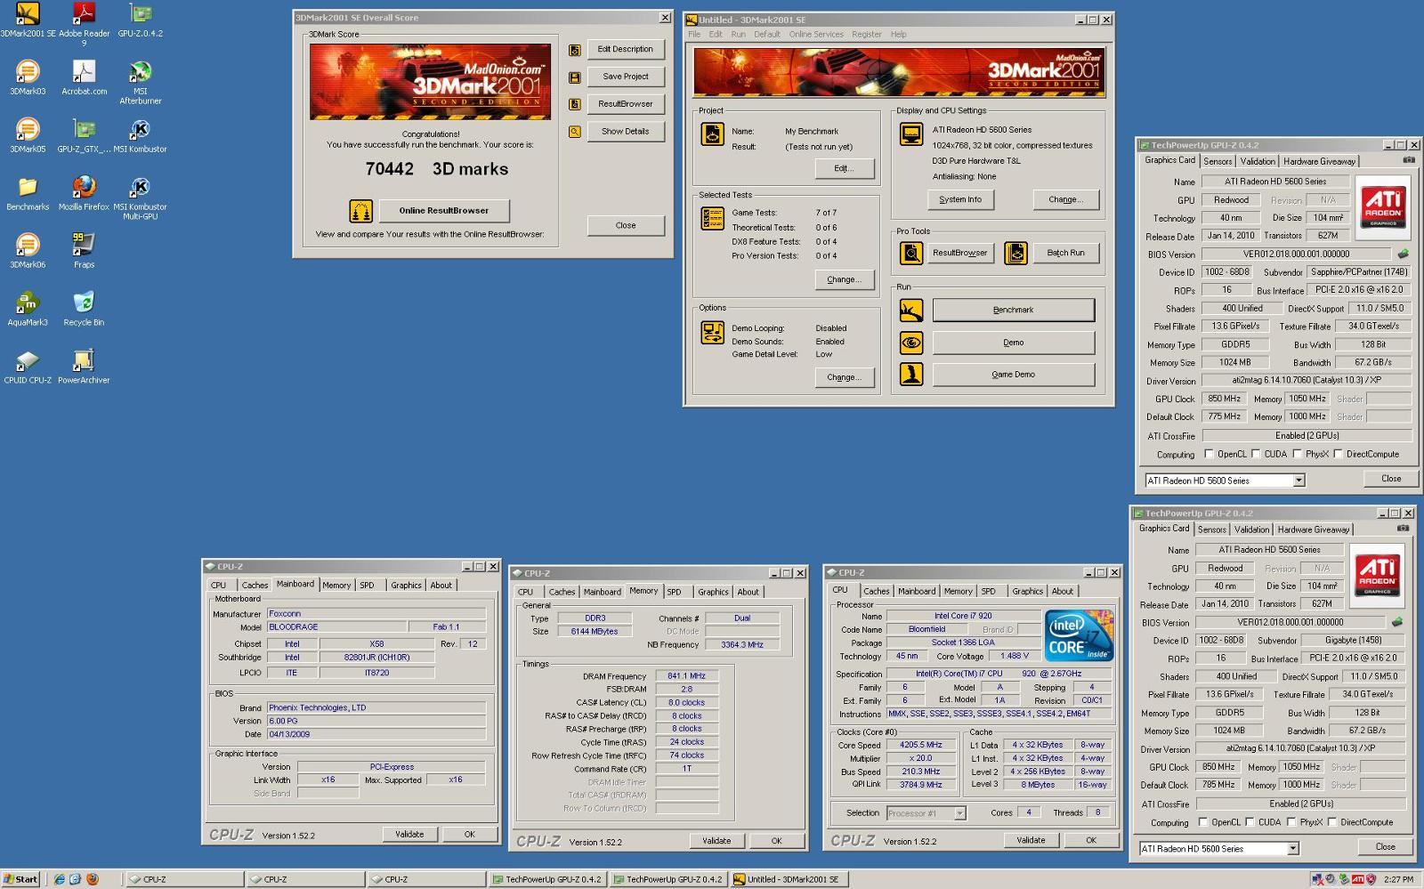Screen dimensions: 1424x889
Task: Click the Game Demo button
Action: pos(1014,375)
